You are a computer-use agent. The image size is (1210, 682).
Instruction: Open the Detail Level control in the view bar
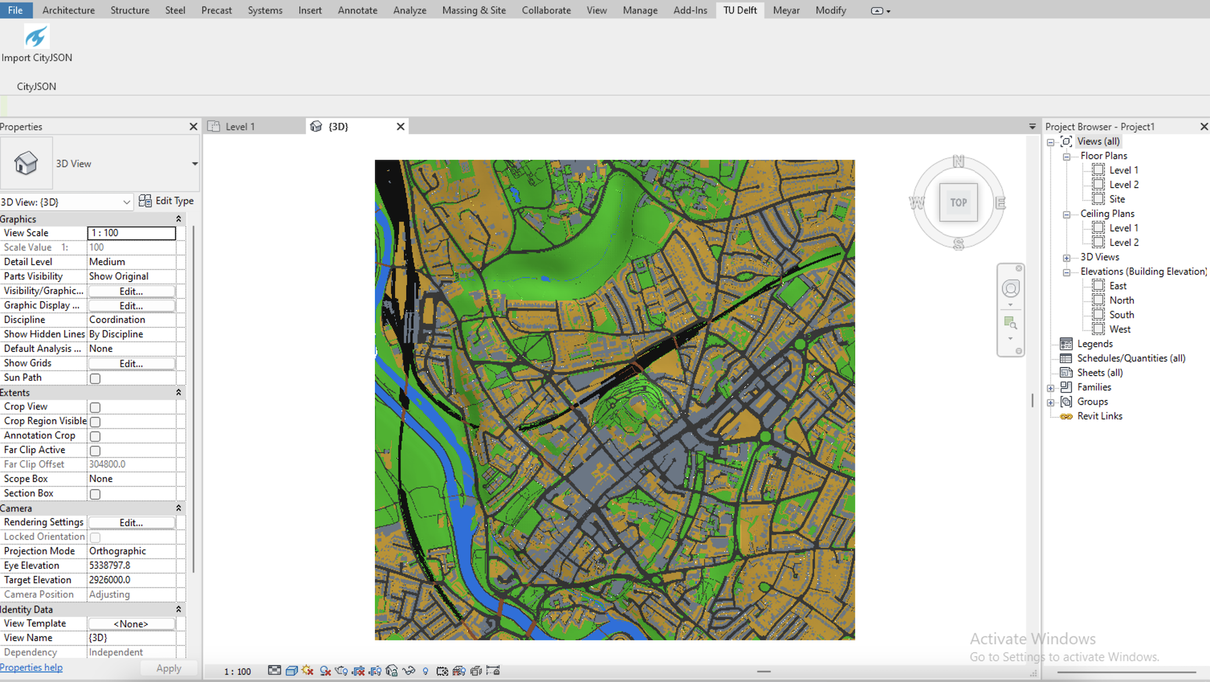click(275, 670)
